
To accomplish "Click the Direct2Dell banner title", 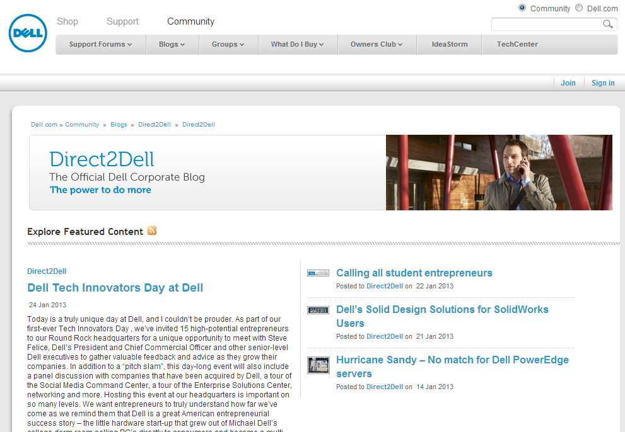I will pyautogui.click(x=102, y=159).
